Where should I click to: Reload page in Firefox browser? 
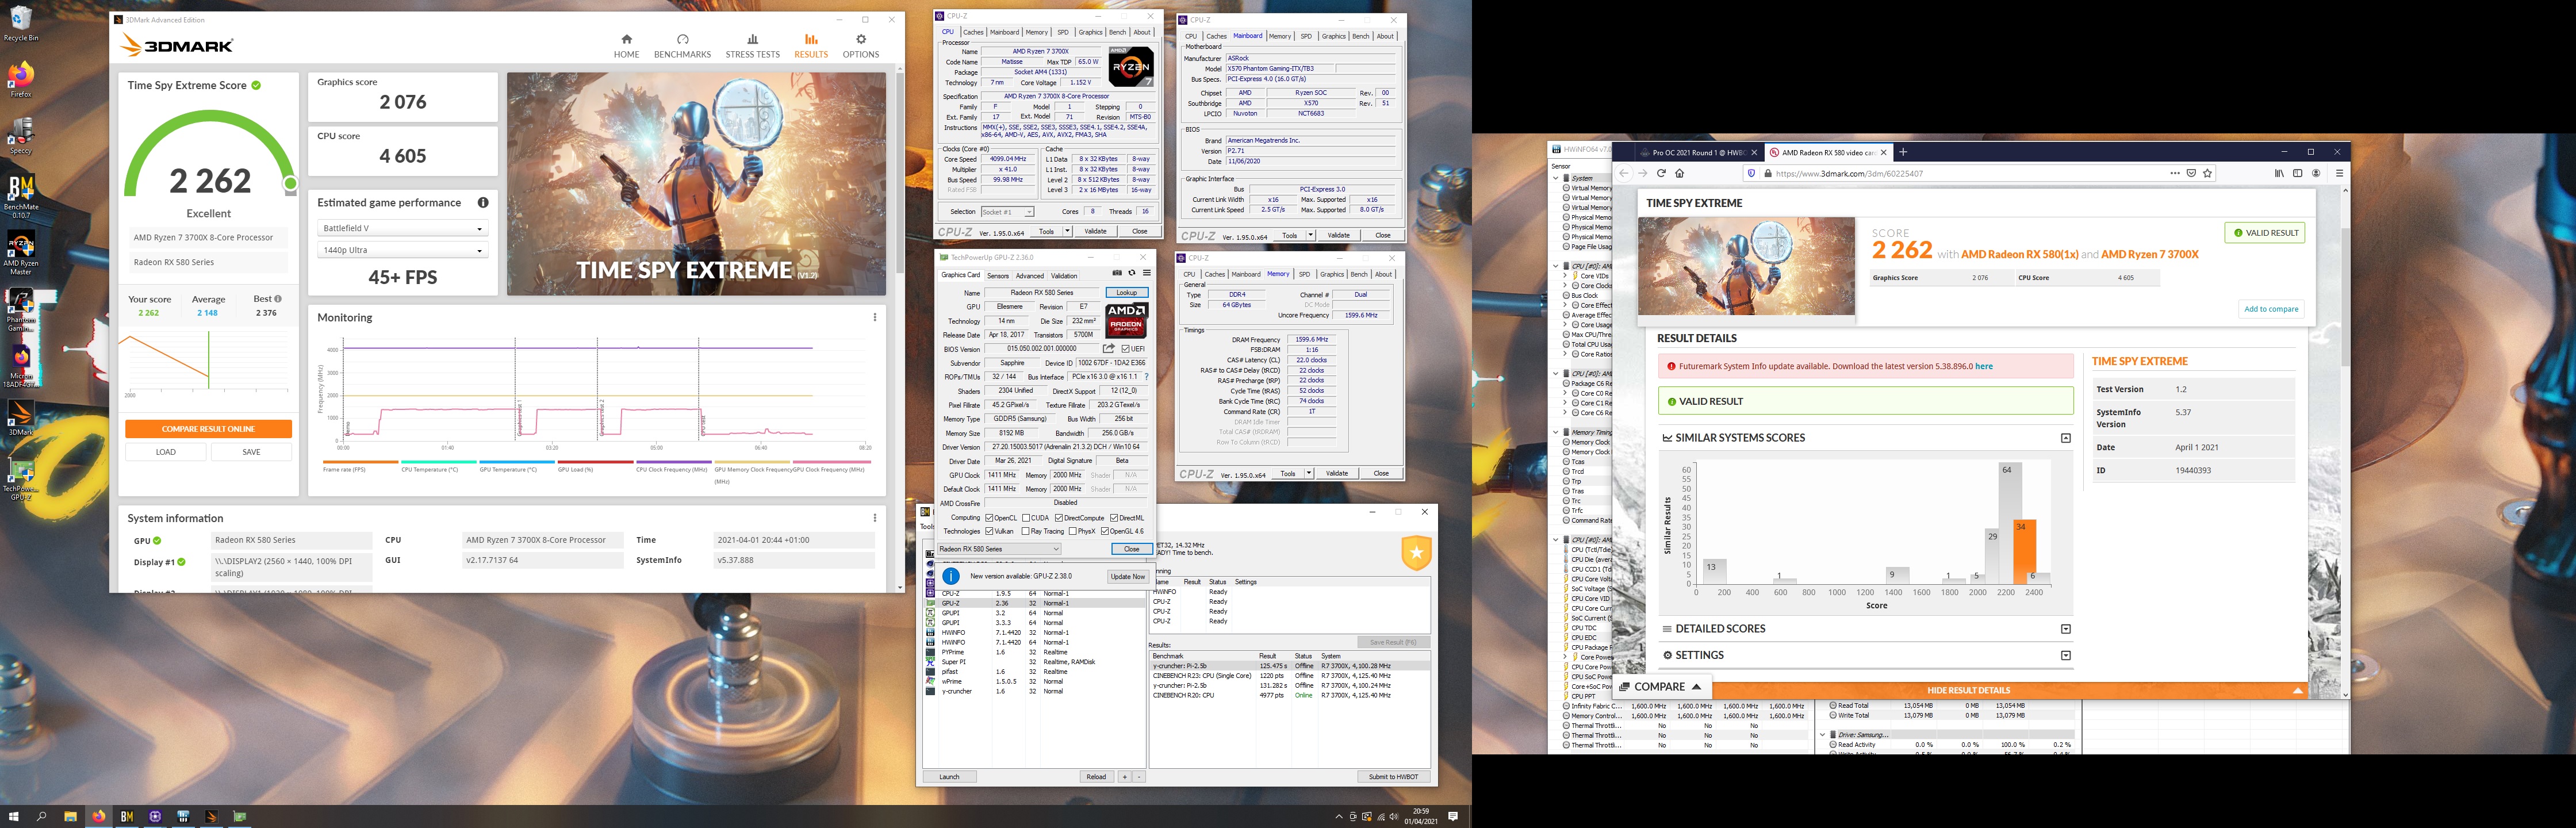(1661, 173)
